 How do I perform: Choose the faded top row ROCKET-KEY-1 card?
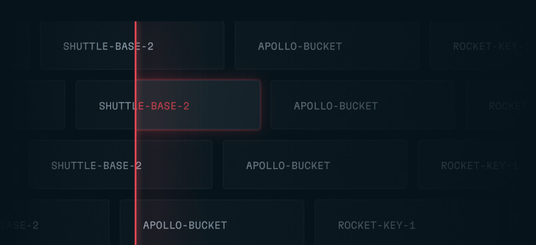483,45
